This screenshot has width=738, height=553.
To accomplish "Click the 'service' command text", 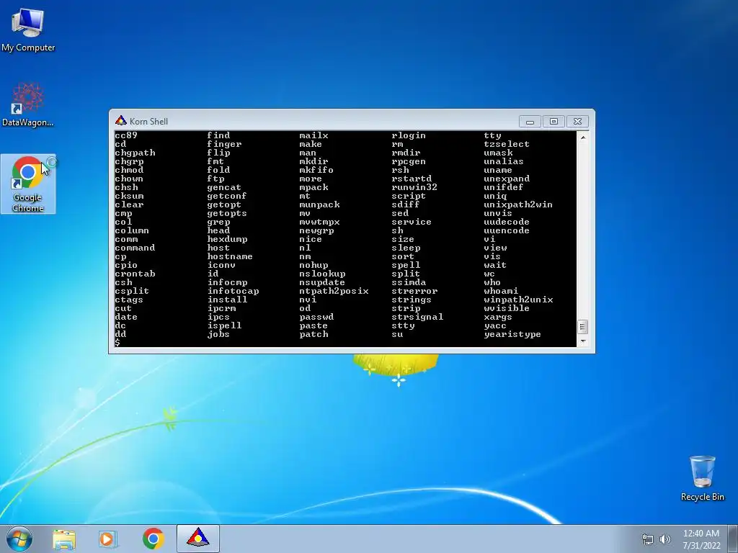I will click(412, 222).
